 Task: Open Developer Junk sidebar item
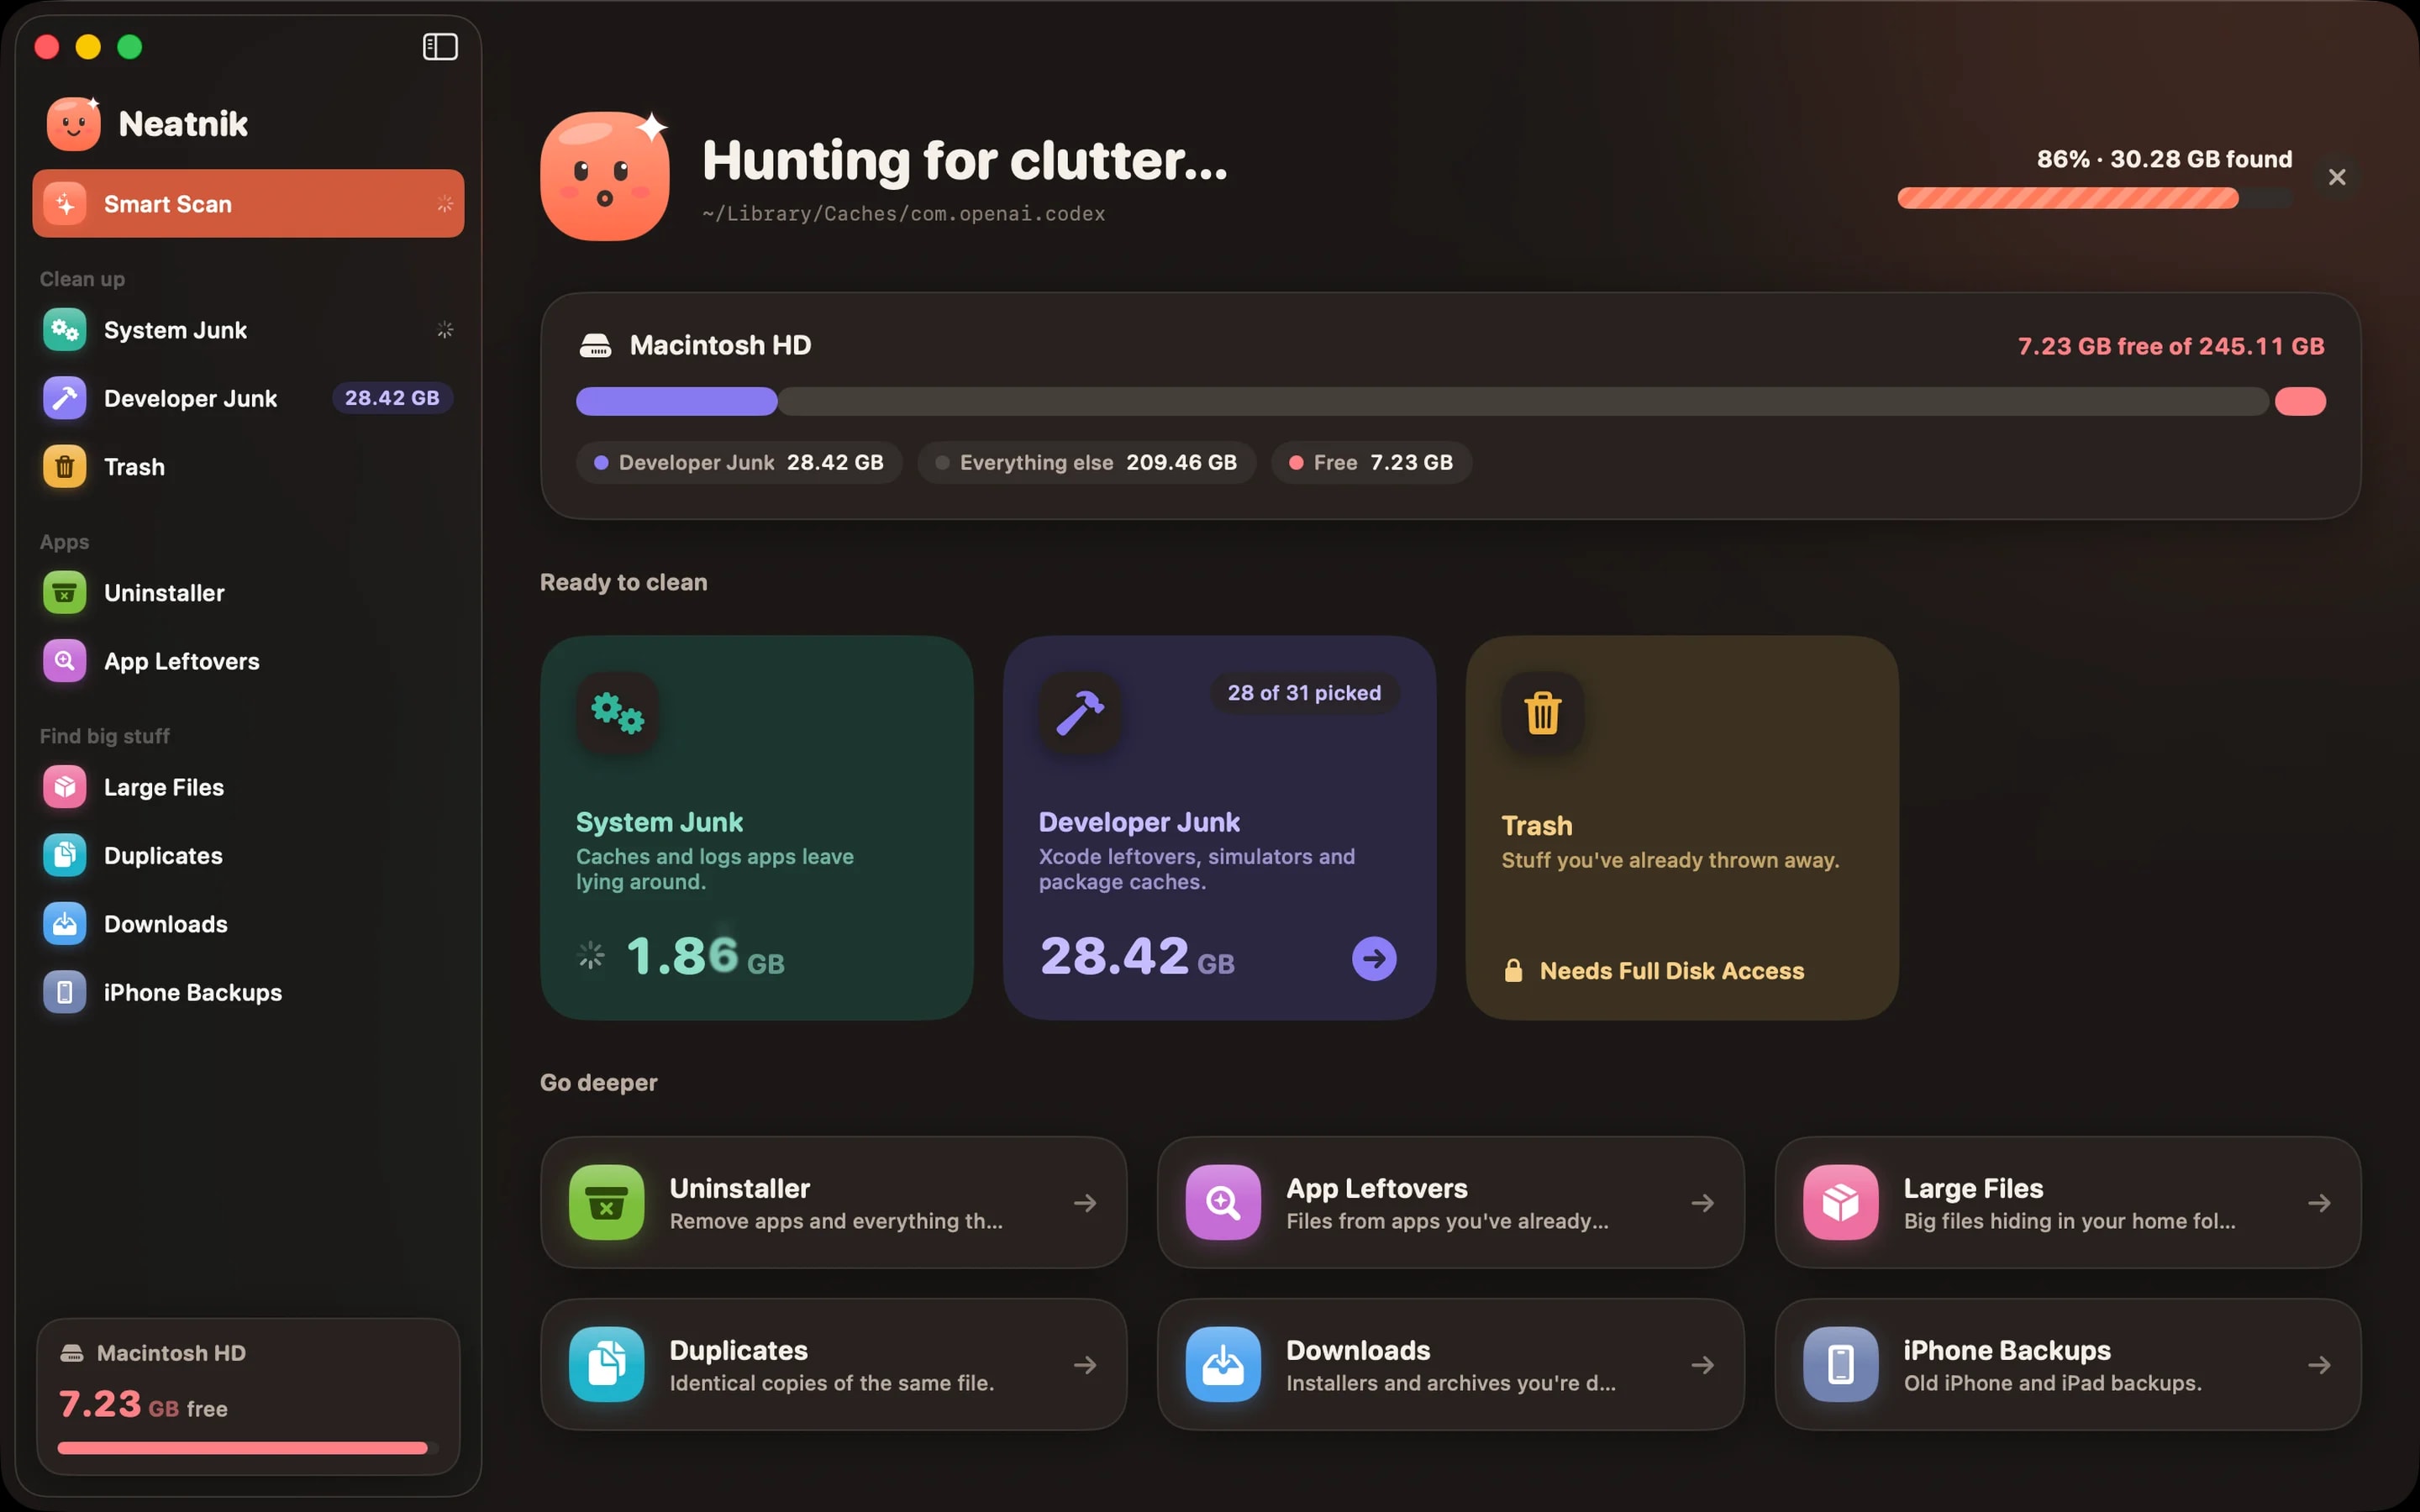click(248, 398)
